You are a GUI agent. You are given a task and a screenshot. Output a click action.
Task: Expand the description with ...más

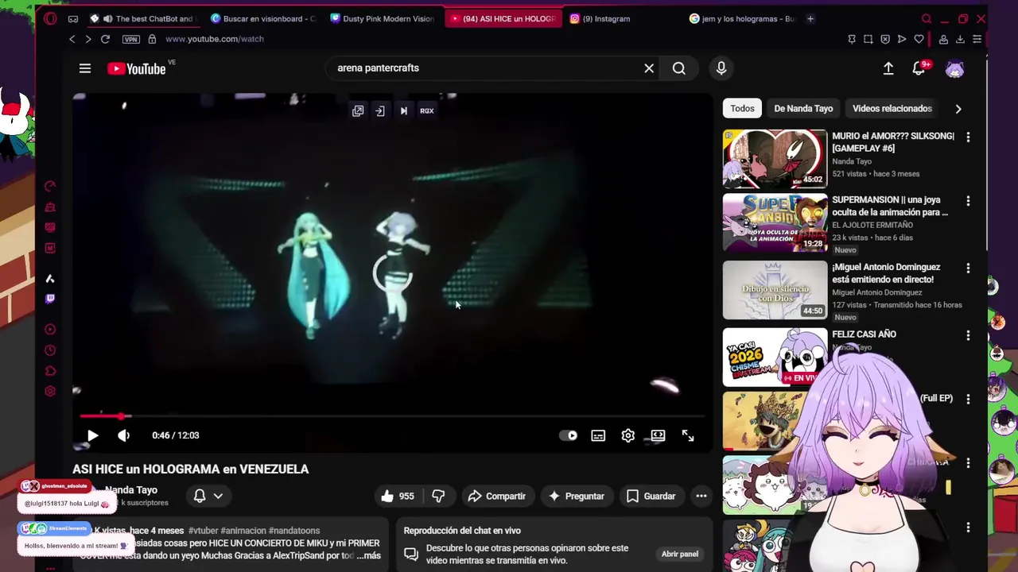(x=368, y=556)
